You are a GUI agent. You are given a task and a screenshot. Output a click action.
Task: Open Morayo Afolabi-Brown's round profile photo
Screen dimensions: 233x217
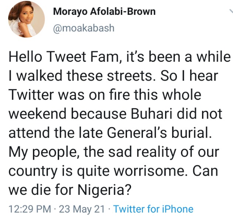[26, 19]
